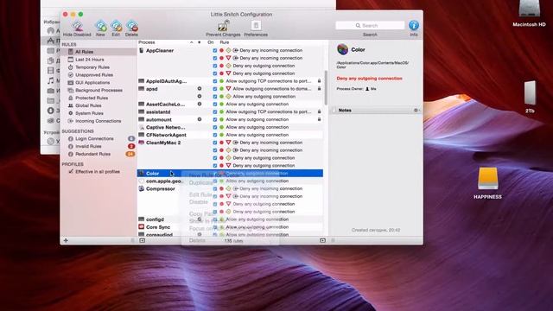Toggle the inspector pane button at bottom right
The image size is (553, 311).
[x=322, y=240]
